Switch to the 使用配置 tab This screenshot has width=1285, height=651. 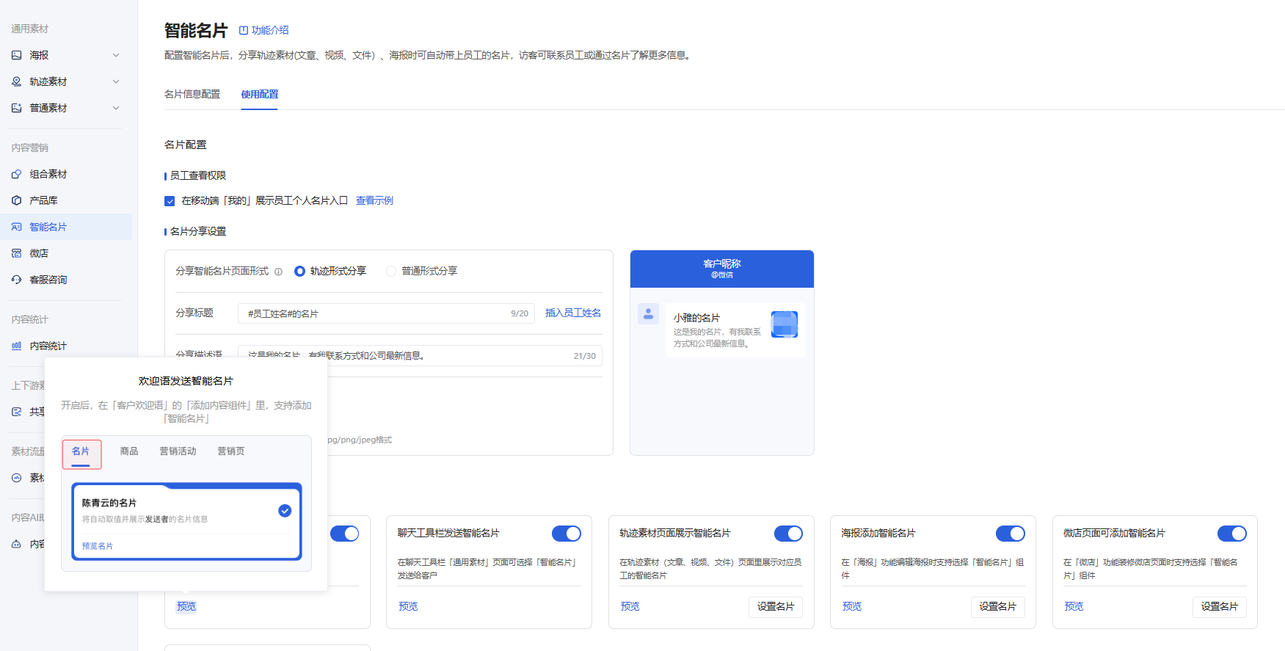click(260, 94)
